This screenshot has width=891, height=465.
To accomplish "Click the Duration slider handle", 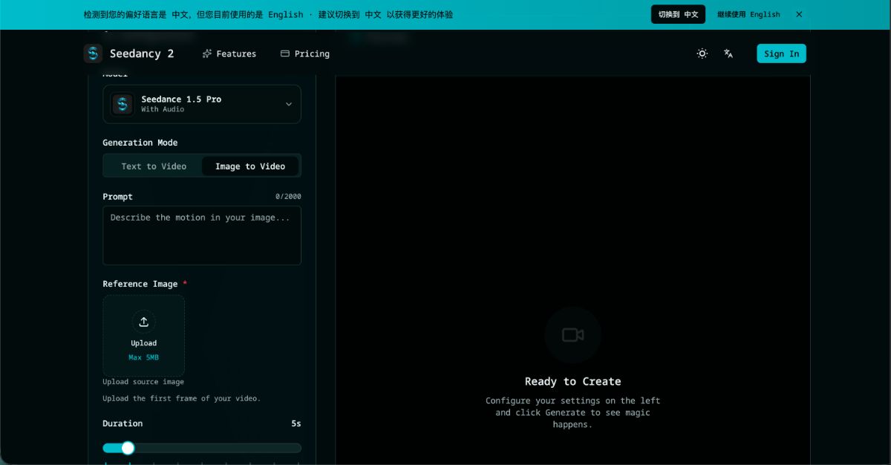I will pyautogui.click(x=128, y=448).
